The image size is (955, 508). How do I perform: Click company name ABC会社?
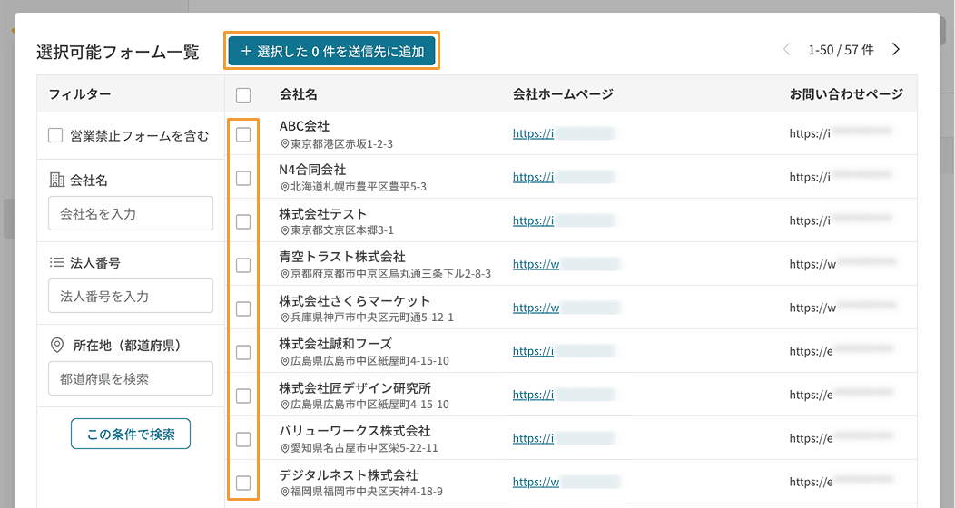pyautogui.click(x=304, y=126)
